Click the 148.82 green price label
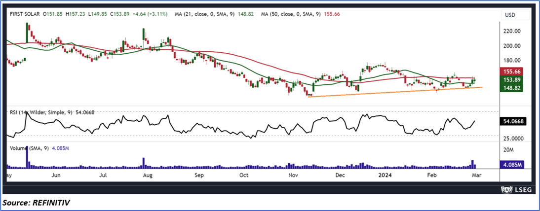This screenshot has width=540, height=211. 512,88
